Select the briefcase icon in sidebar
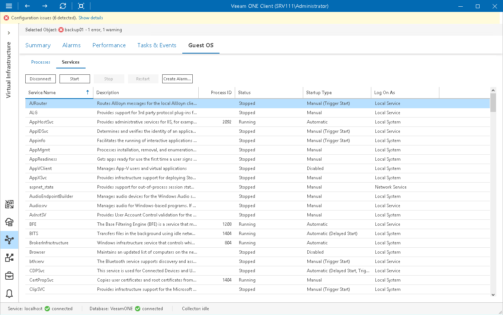 coord(9,276)
